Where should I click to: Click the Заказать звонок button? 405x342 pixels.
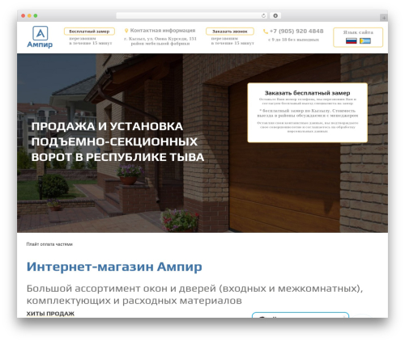pyautogui.click(x=230, y=32)
